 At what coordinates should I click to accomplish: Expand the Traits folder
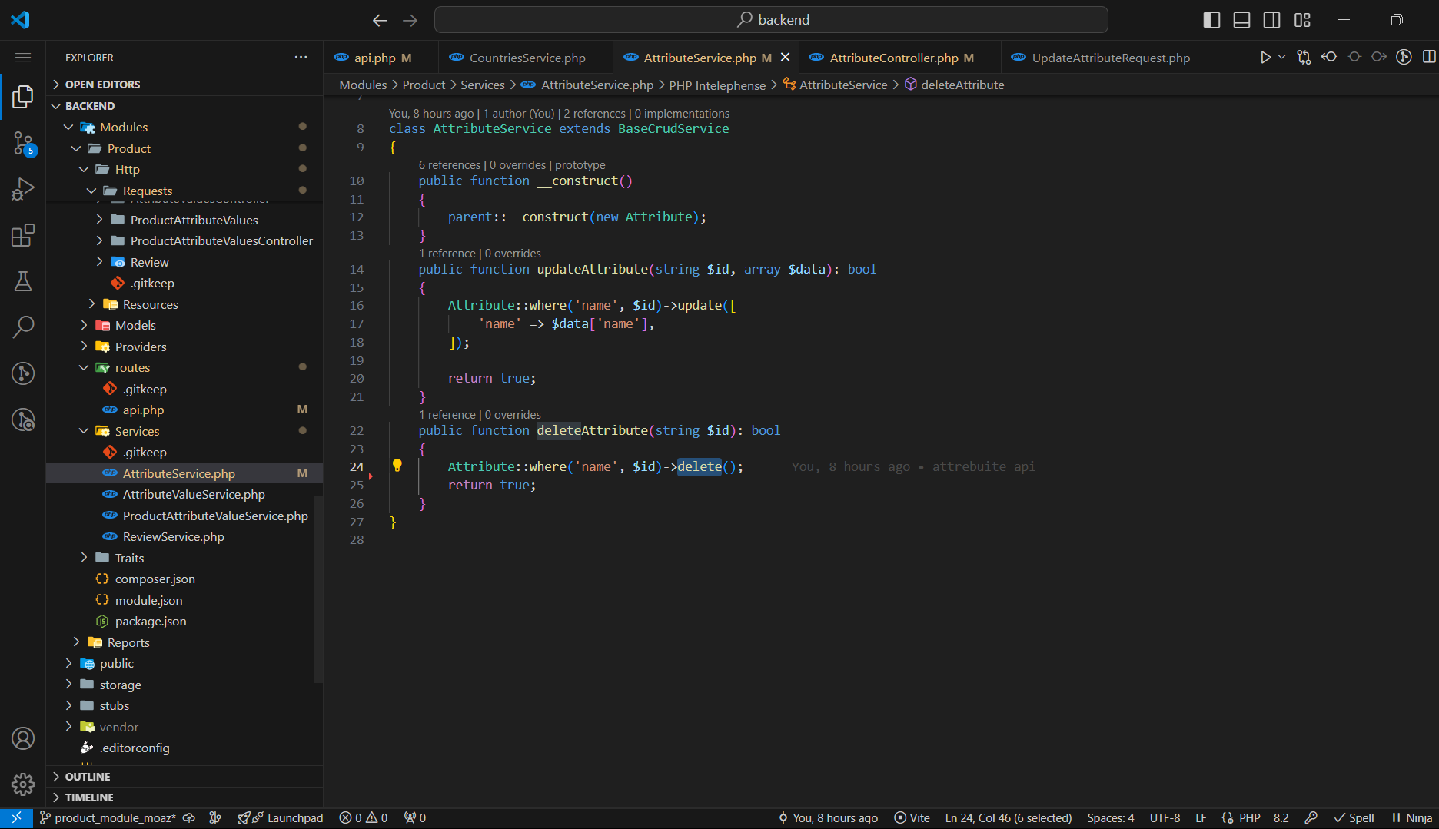(x=129, y=558)
